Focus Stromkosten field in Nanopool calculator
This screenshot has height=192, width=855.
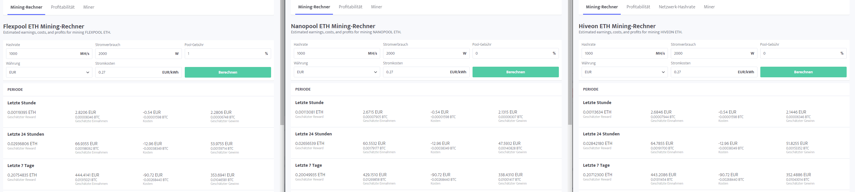(426, 72)
